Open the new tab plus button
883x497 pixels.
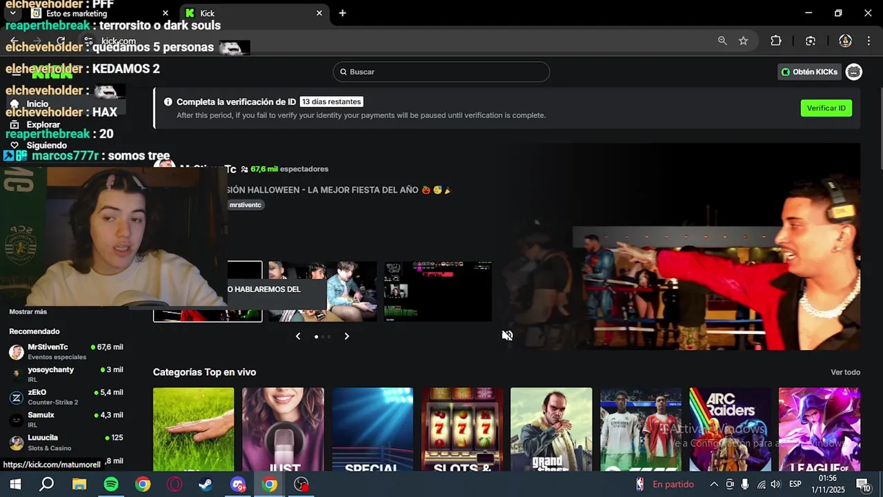coord(342,13)
